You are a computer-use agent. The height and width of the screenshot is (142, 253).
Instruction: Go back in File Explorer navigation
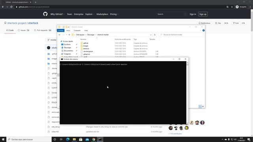coord(60,35)
